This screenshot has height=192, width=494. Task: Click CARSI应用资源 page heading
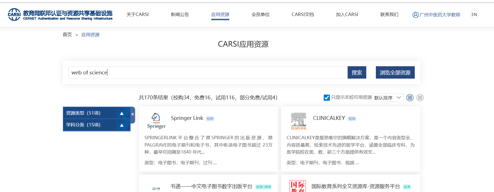pyautogui.click(x=243, y=44)
